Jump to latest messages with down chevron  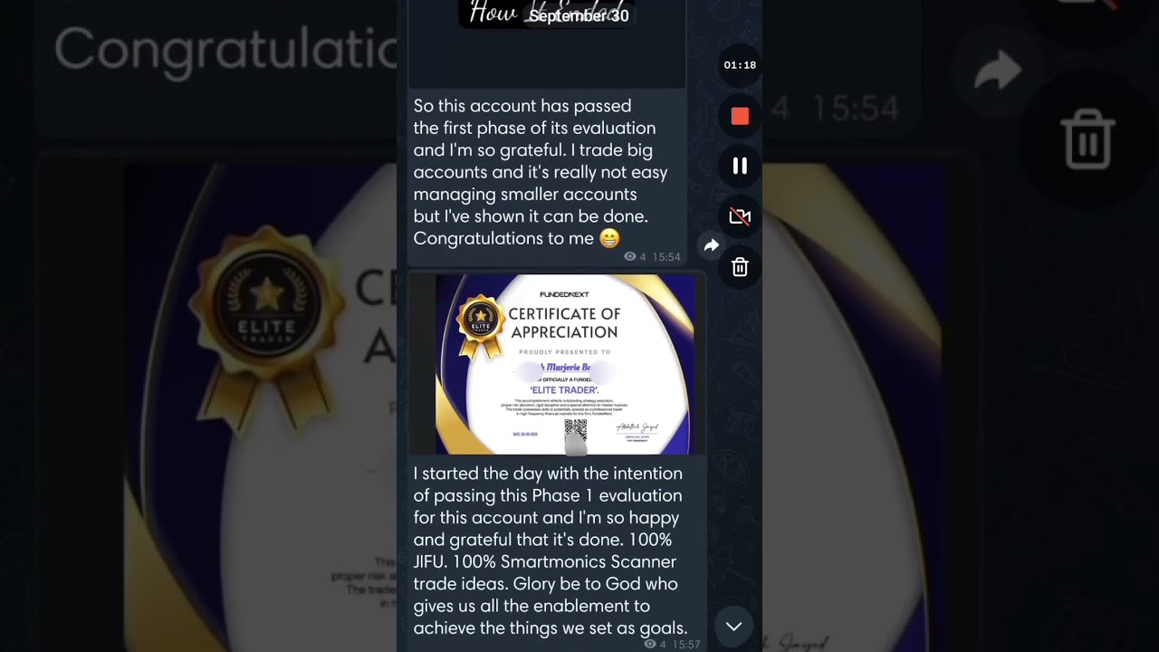tap(733, 627)
